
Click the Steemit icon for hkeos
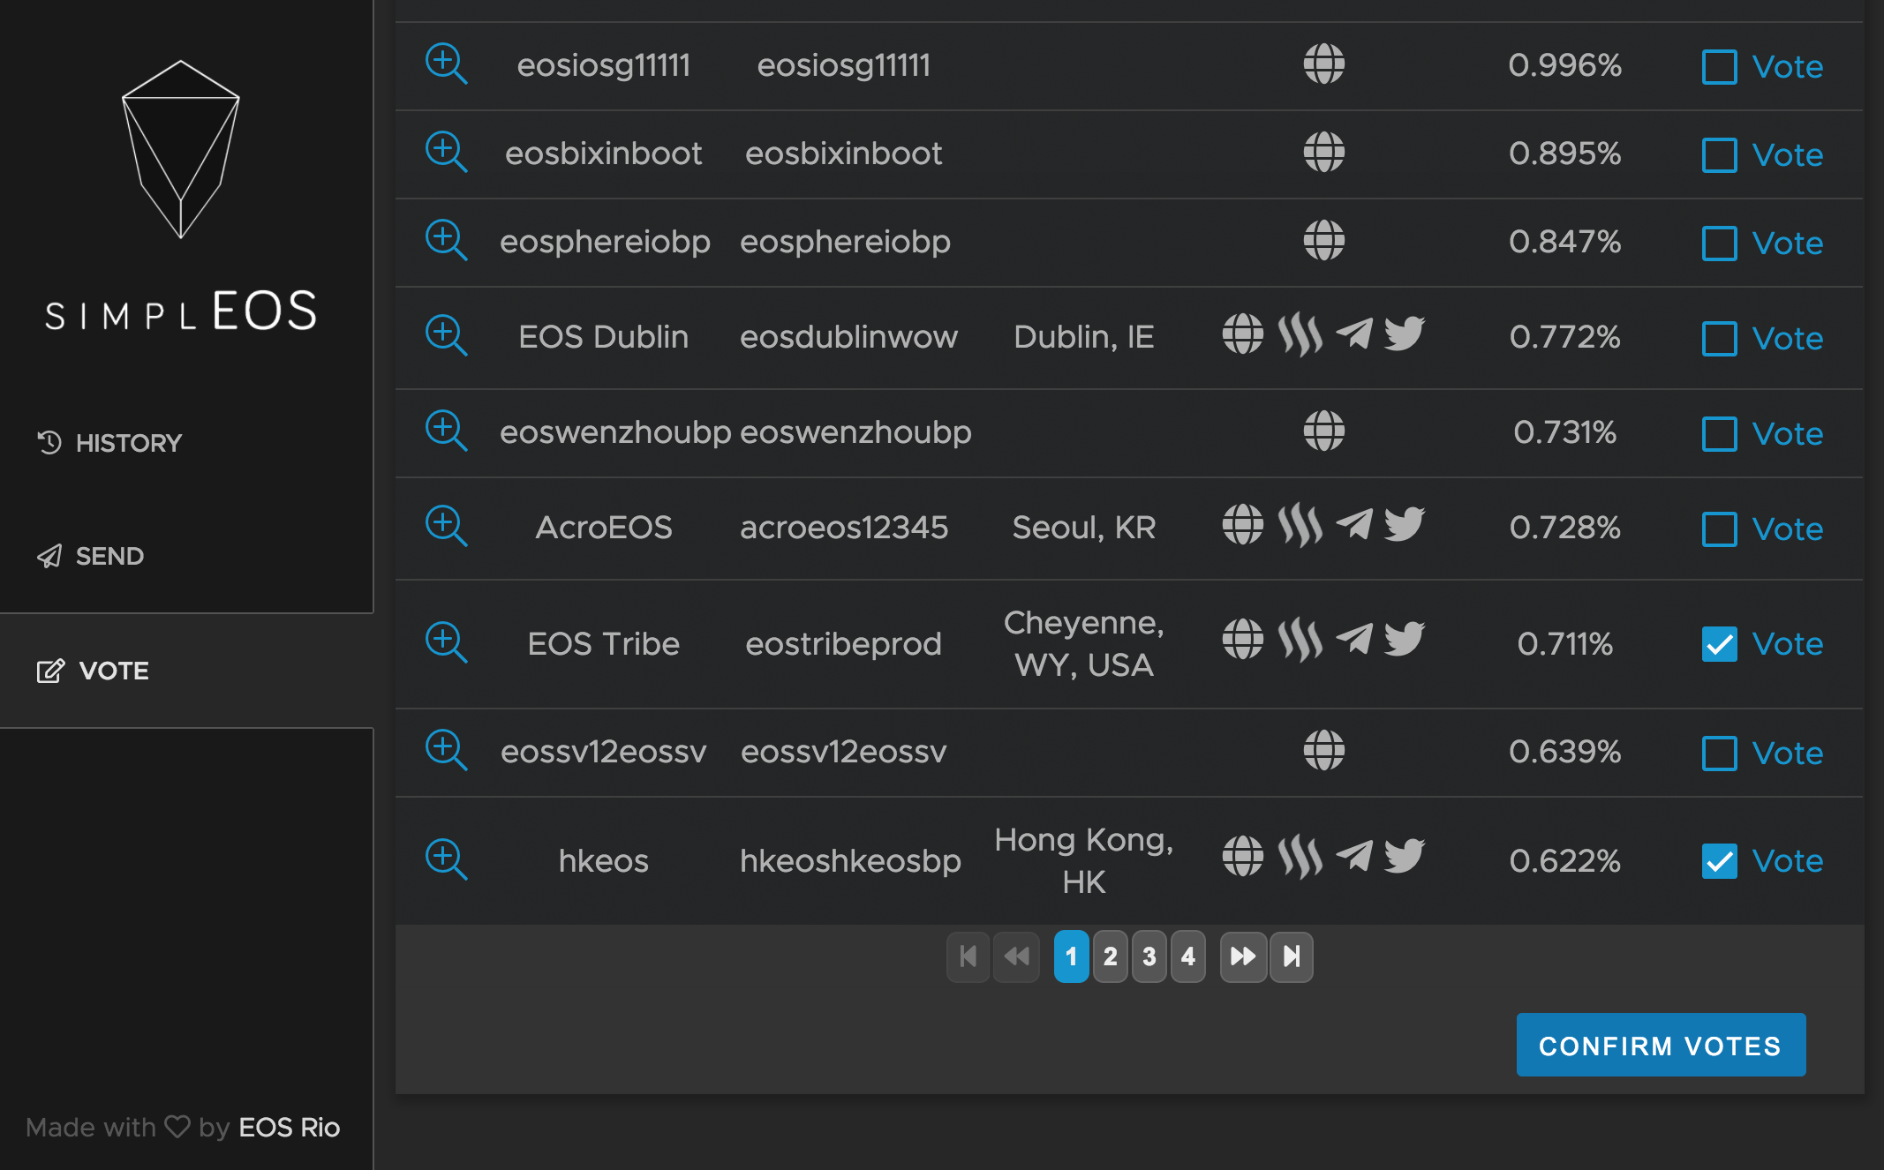[1300, 858]
